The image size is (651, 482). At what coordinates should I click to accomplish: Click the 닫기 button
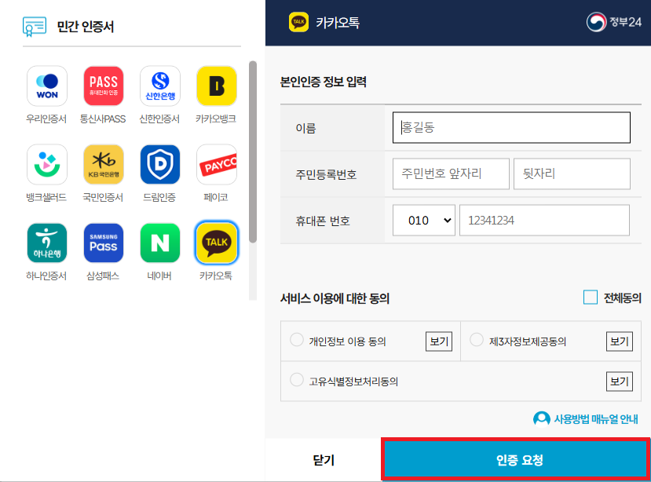coord(324,459)
